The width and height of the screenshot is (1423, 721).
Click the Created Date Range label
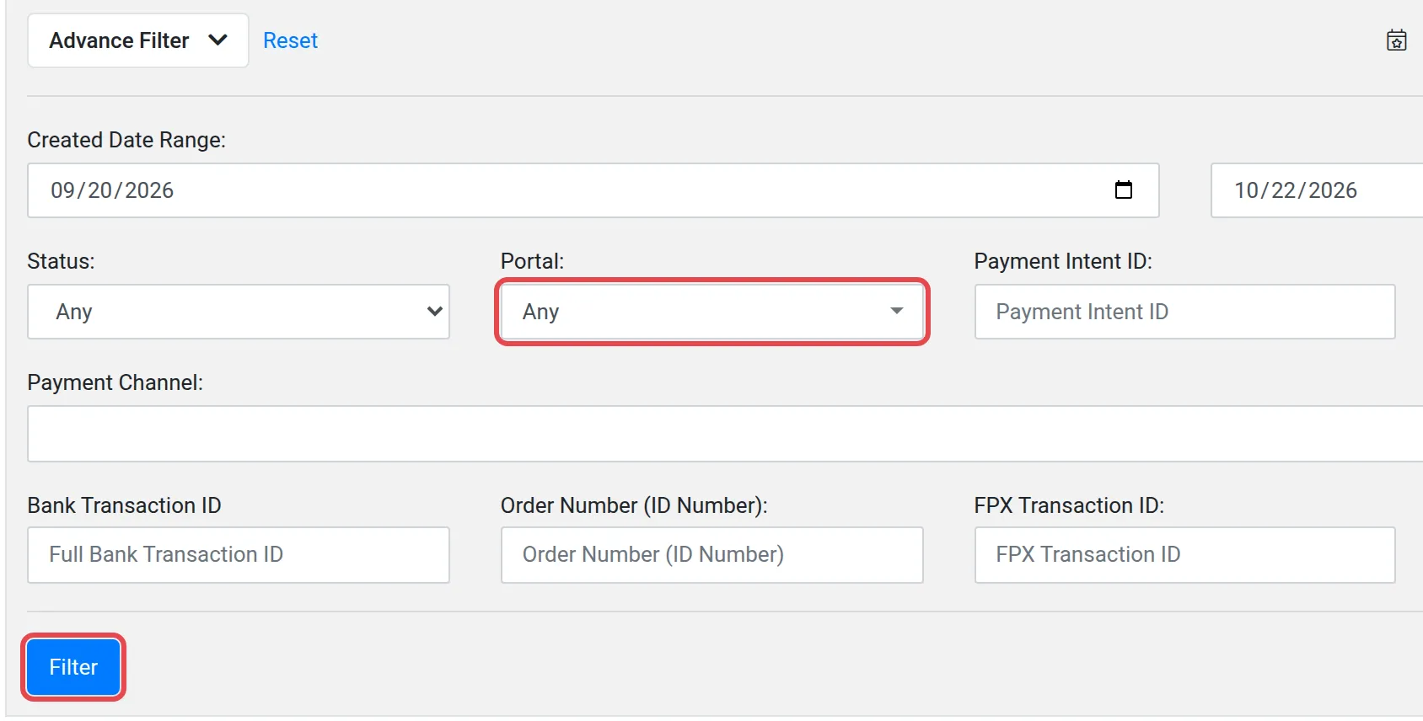(126, 140)
